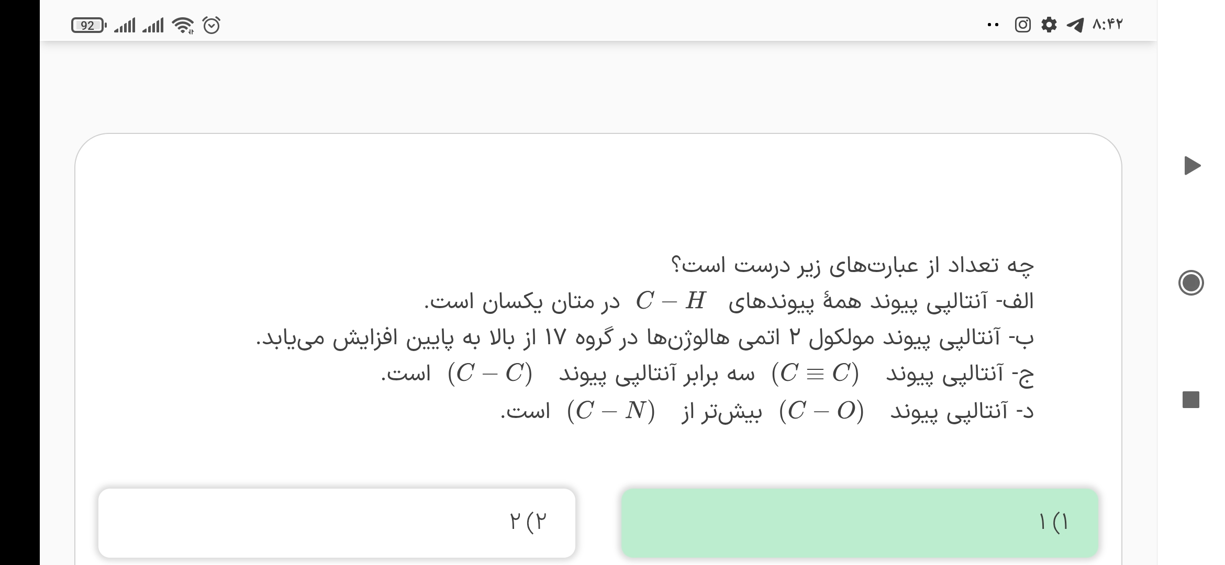Tap the two-dot notification overflow indicator
This screenshot has height=565, width=1225.
click(x=993, y=25)
